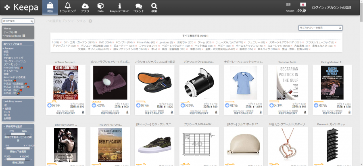Focus the サブカテゴリーを検索 input field

click(320, 28)
